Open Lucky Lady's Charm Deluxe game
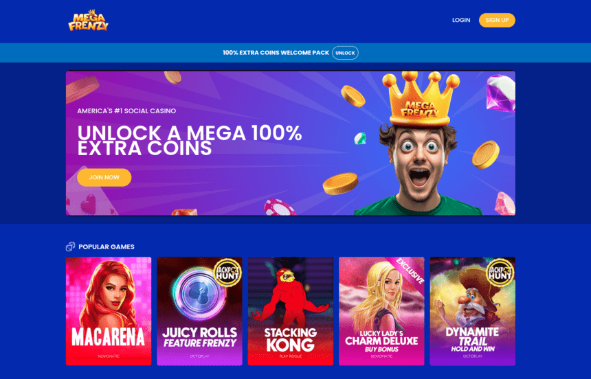Screen dimensions: 591x379 381,311
